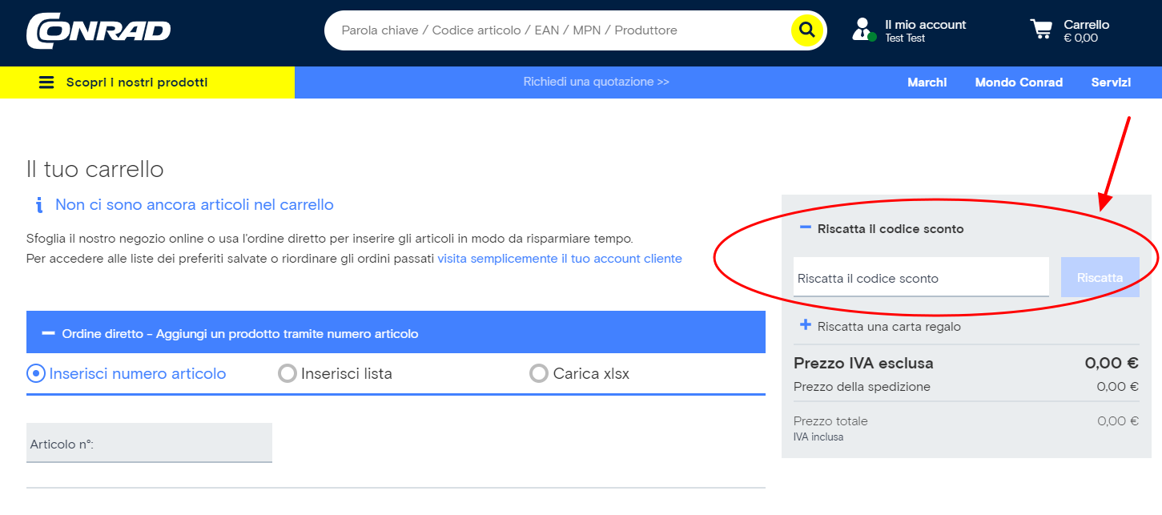Open the account user icon
Viewport: 1162px width, 515px height.
pyautogui.click(x=862, y=30)
